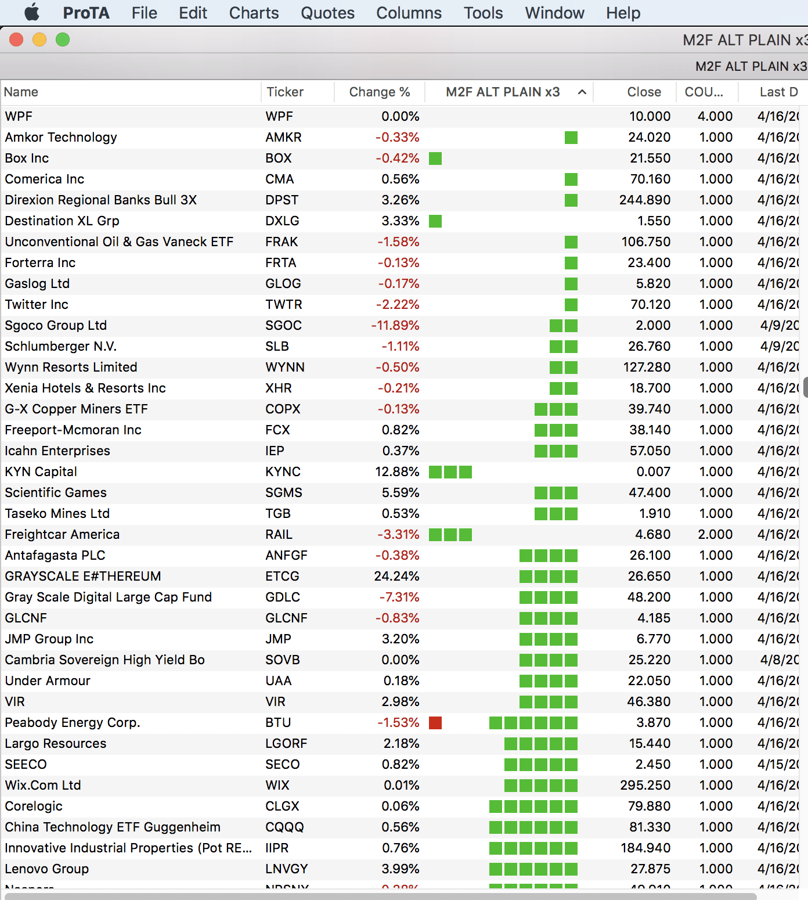Viewport: 808px width, 900px height.
Task: Select the GRAYSCALE E#THEREUM row
Action: pos(401,577)
